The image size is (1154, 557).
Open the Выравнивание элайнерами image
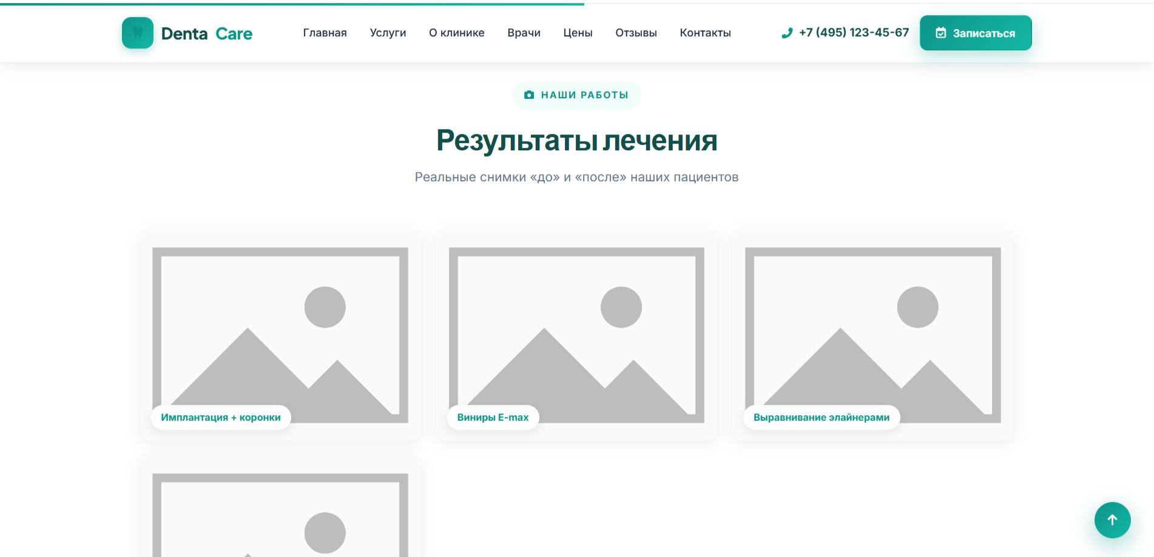(x=873, y=335)
